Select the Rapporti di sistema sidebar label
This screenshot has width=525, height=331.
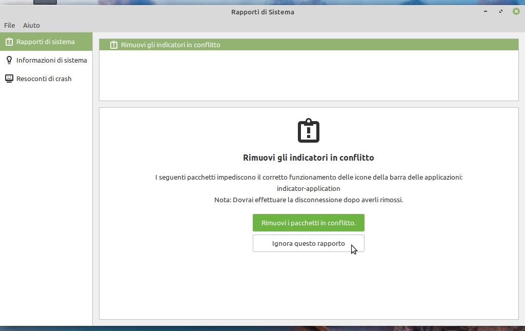click(46, 42)
